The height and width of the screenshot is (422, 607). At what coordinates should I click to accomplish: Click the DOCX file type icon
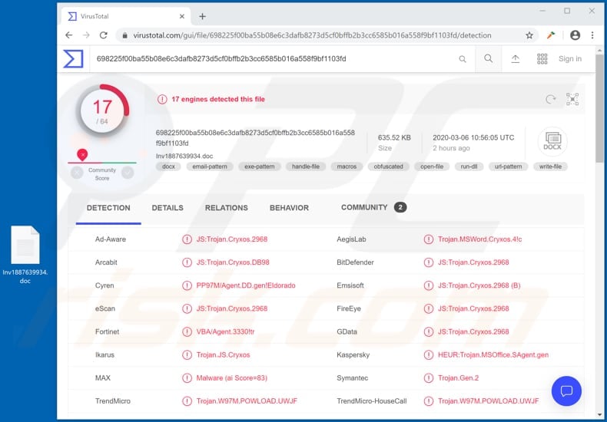(552, 141)
